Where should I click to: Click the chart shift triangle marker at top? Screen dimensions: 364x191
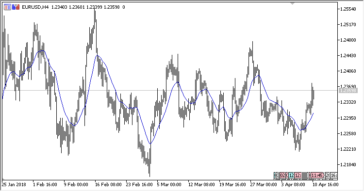pos(292,3)
